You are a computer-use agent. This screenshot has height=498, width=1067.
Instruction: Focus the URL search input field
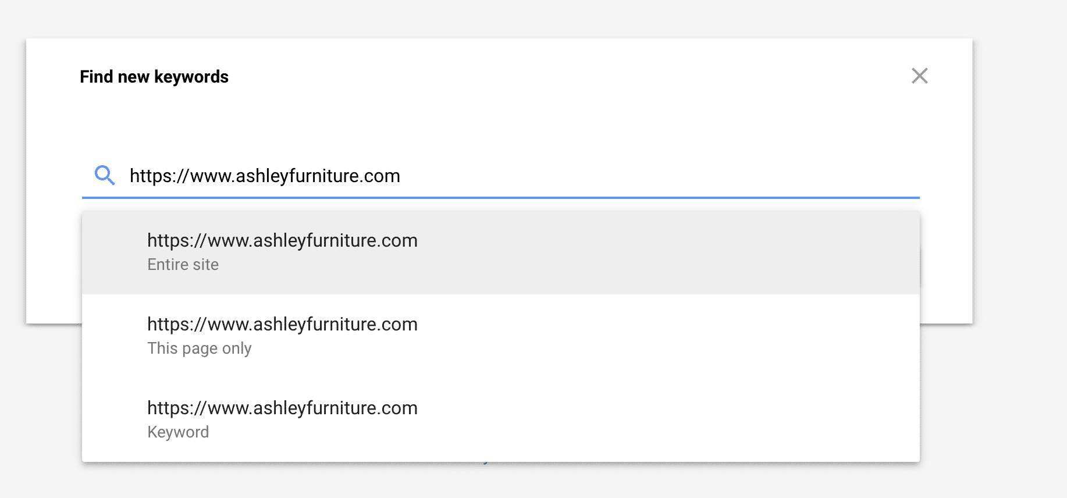coord(501,176)
